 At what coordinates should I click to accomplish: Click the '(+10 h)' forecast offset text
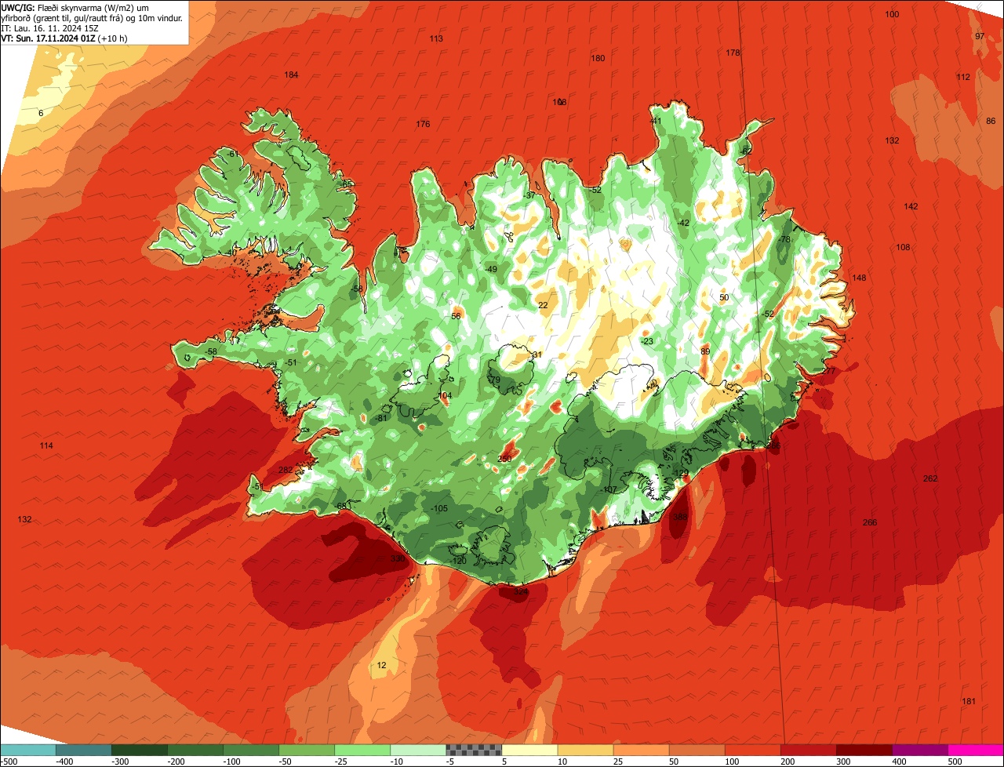pos(113,38)
